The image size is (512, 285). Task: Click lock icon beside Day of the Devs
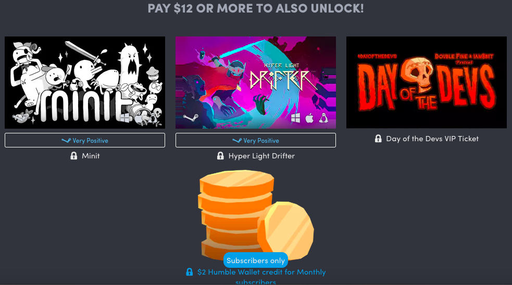click(378, 139)
